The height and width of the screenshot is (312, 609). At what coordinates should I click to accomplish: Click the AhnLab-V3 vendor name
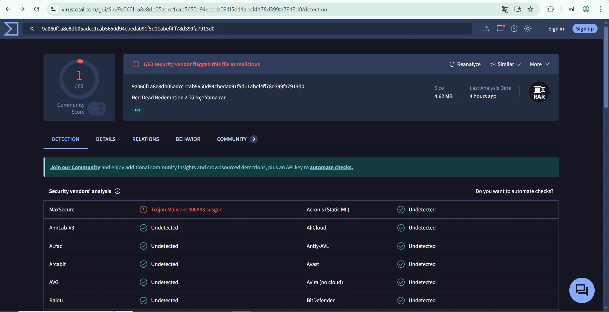tap(62, 228)
